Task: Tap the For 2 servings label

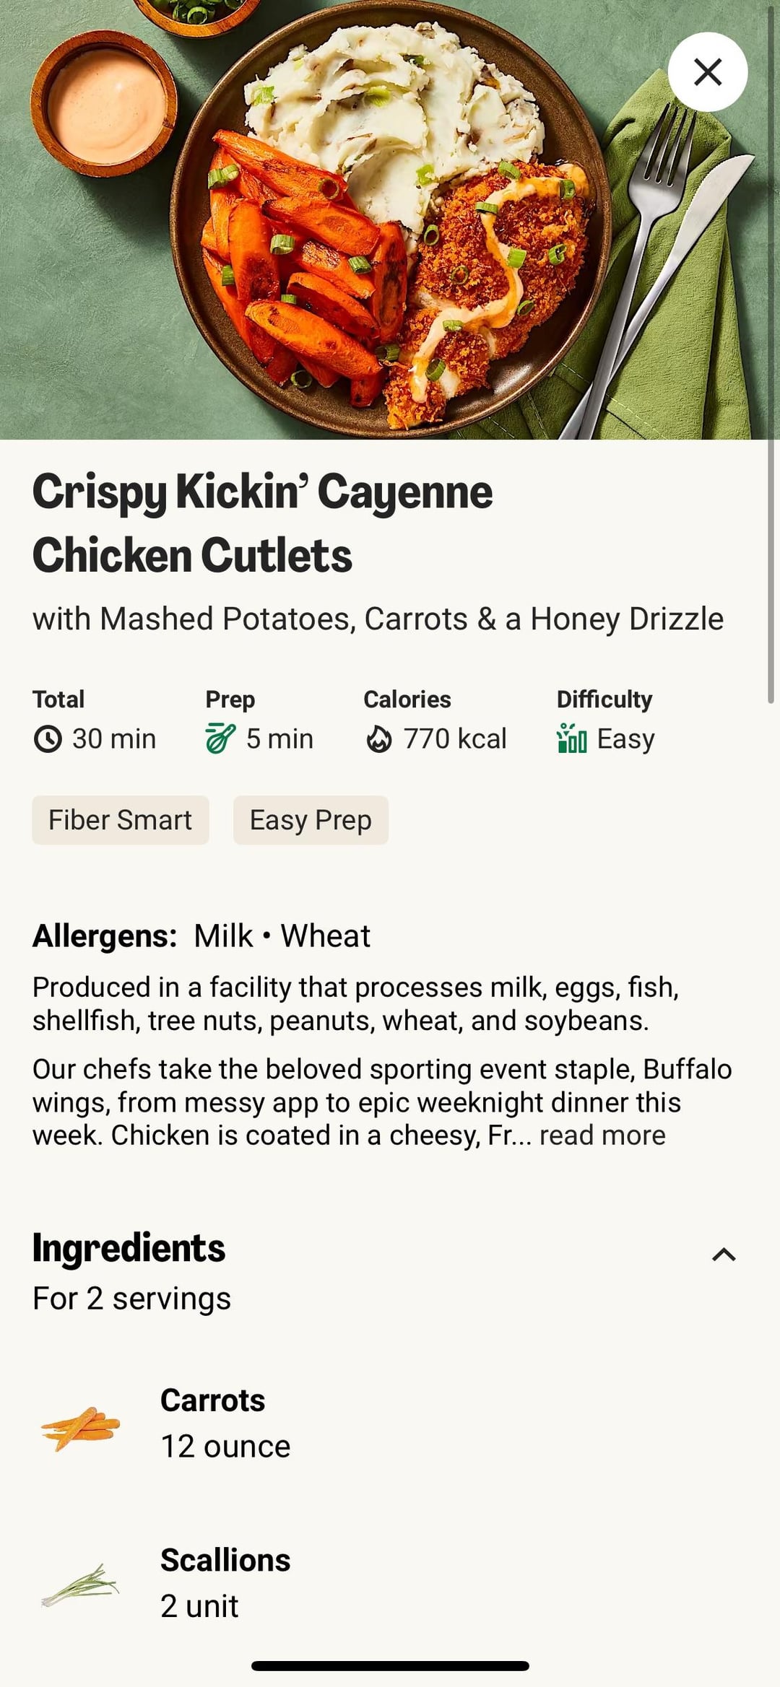Action: pos(132,1299)
